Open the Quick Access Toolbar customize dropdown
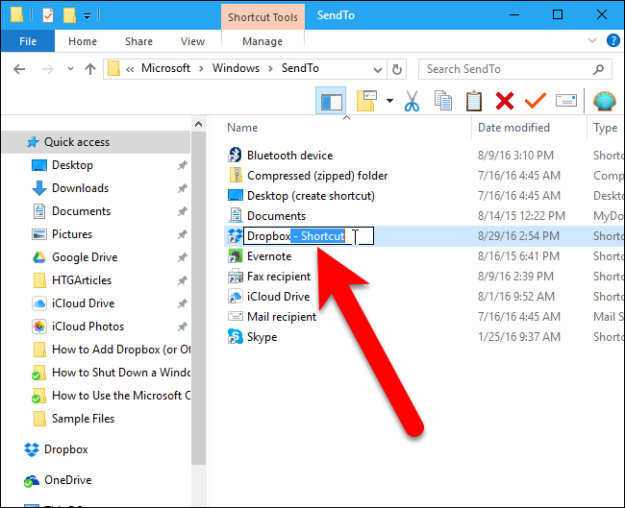625x508 pixels. [87, 15]
